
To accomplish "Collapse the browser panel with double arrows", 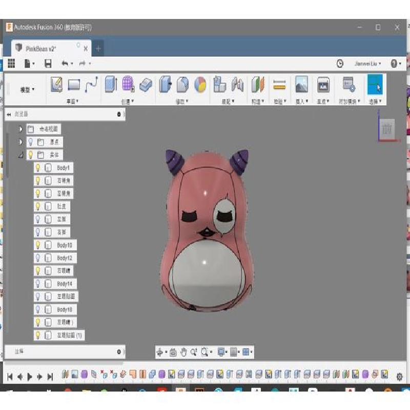I will 9,114.
